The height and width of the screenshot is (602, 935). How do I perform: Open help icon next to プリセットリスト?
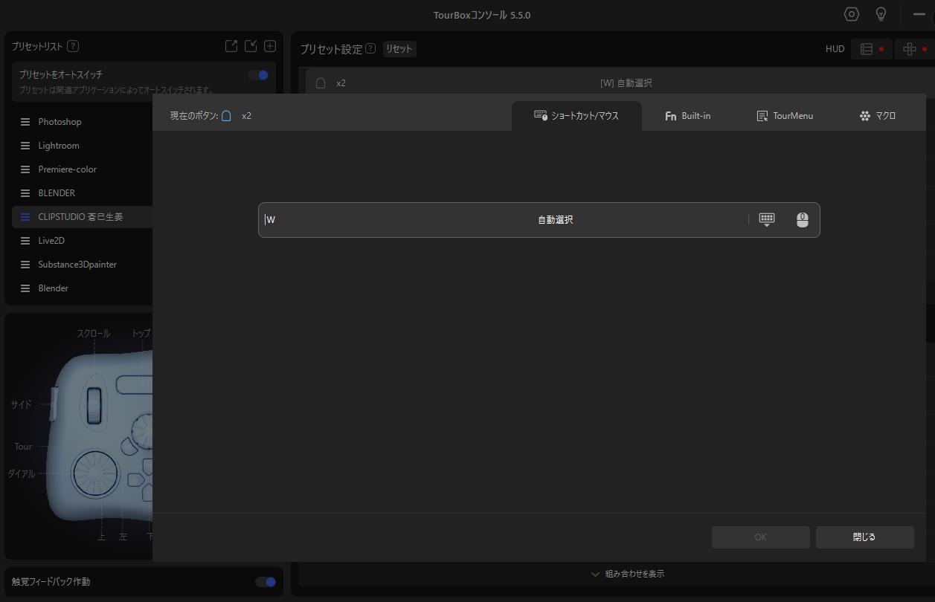[73, 46]
